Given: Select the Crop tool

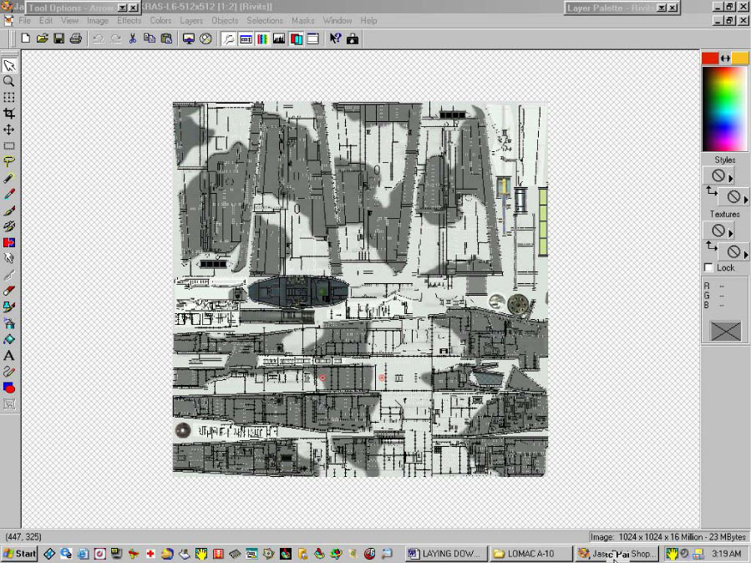Looking at the screenshot, I should click(x=9, y=114).
